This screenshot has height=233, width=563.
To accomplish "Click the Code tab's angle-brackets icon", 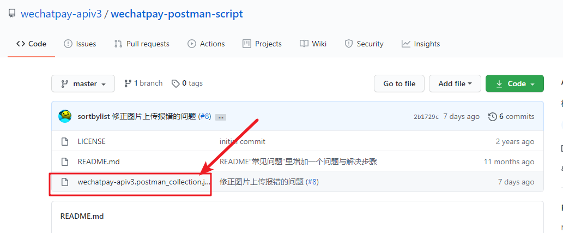I will [x=21, y=44].
